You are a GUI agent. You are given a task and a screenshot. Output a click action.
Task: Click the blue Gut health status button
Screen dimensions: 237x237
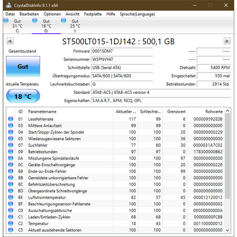coord(23,66)
